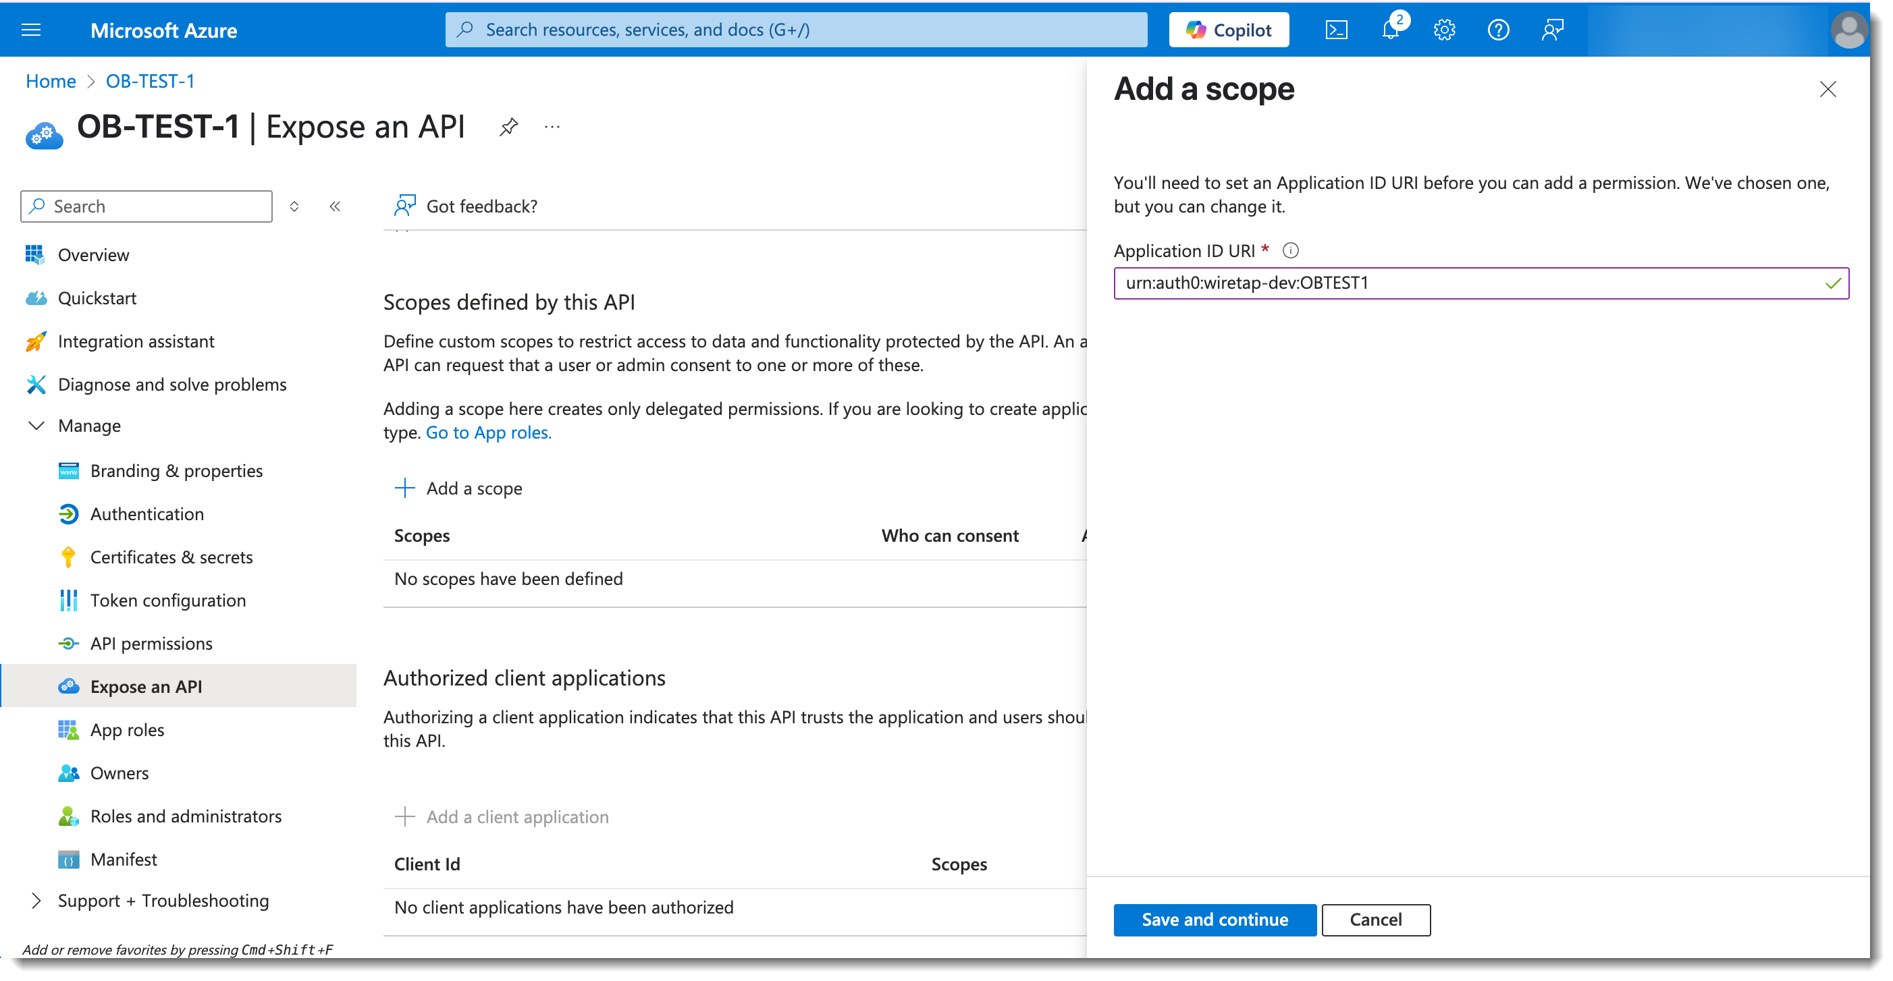Viewport: 1893px width, 981px height.
Task: Open the hamburger portal menu
Action: 31,30
